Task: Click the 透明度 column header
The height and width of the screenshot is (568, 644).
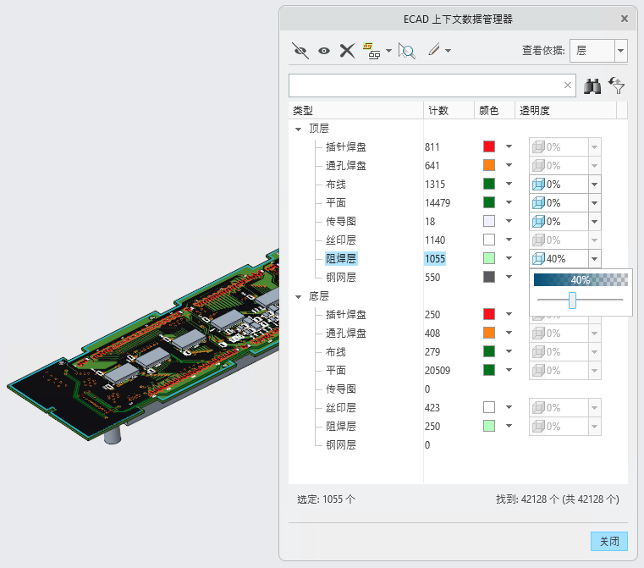Action: point(565,111)
